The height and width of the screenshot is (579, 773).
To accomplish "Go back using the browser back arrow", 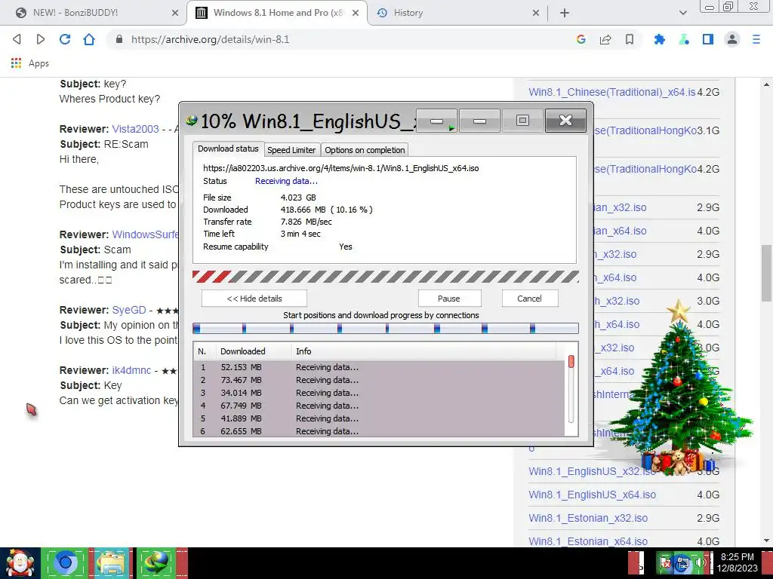I will pyautogui.click(x=17, y=39).
